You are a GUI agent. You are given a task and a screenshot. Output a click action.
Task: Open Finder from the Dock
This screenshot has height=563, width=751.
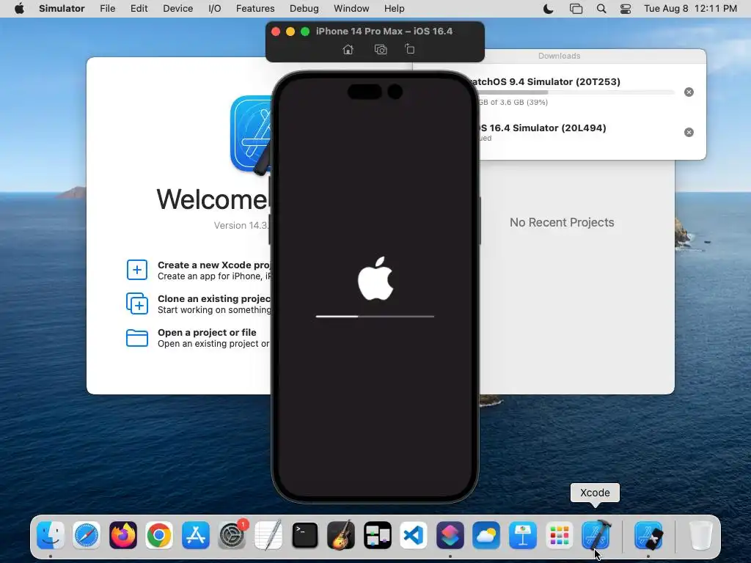pyautogui.click(x=51, y=535)
